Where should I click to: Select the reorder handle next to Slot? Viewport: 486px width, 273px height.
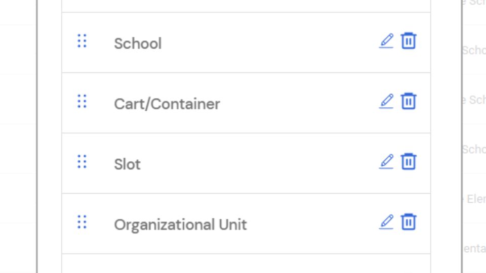point(82,162)
